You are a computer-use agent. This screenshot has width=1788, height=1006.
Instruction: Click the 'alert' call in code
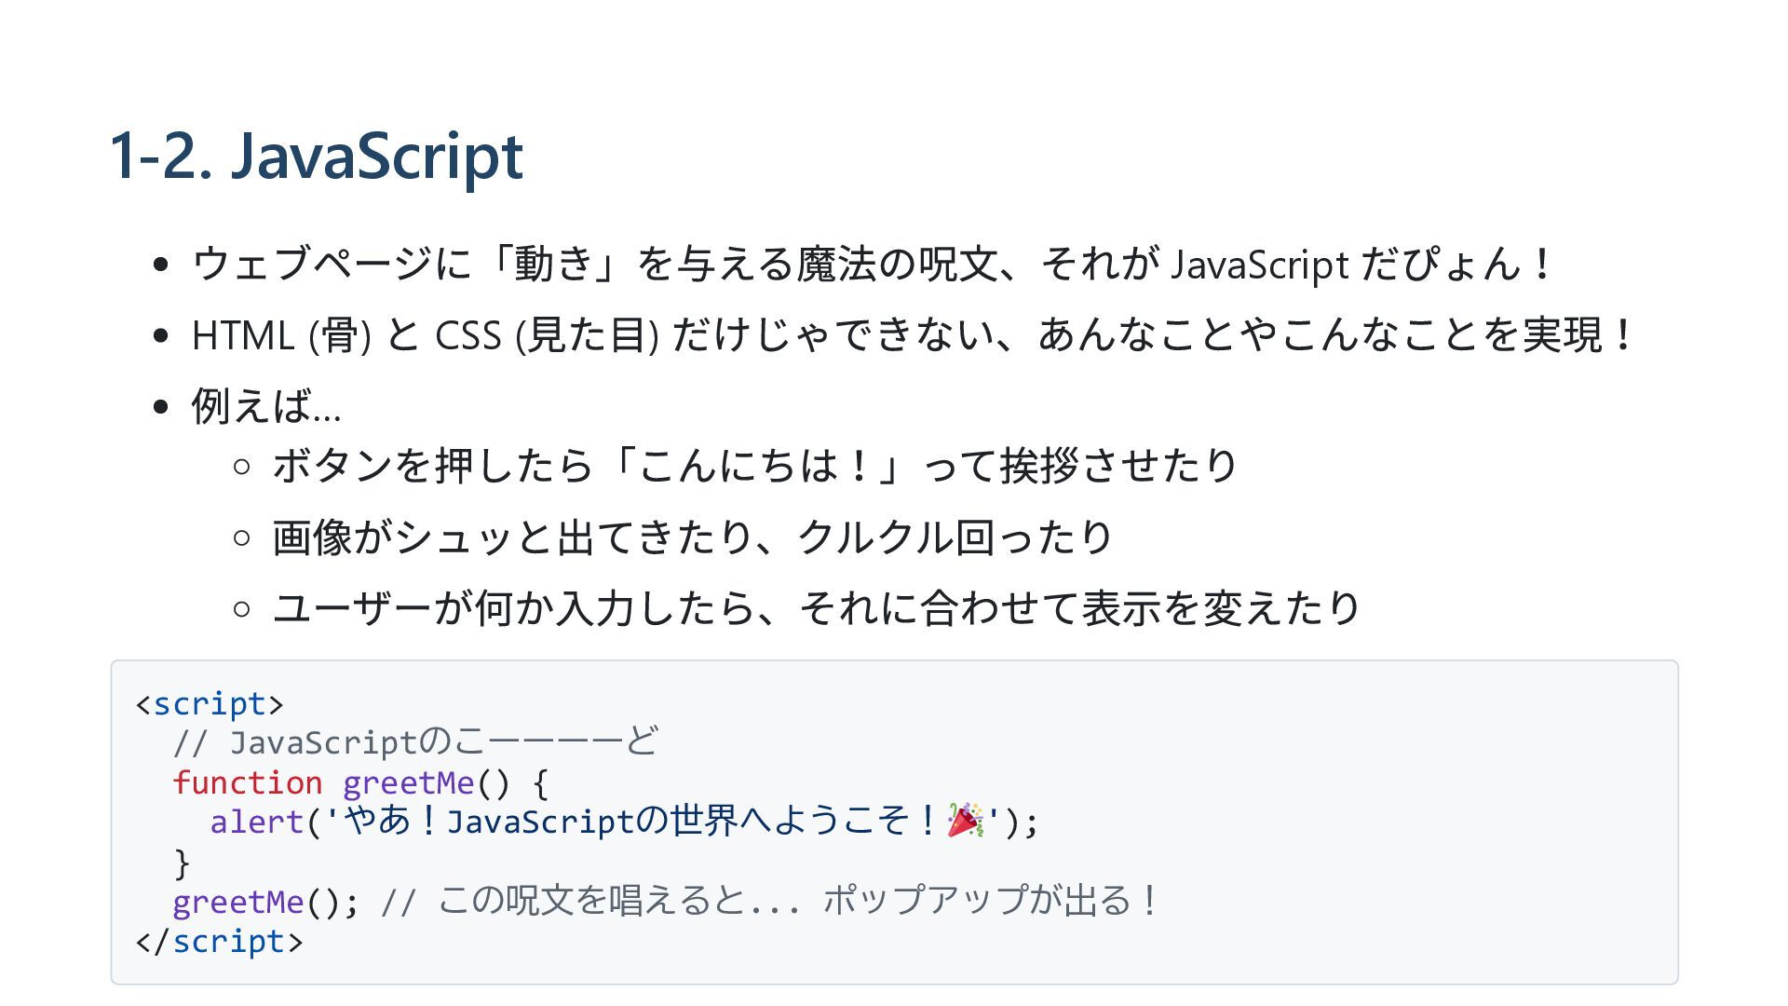[257, 822]
